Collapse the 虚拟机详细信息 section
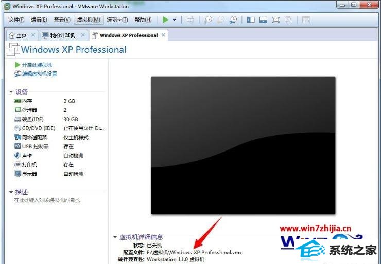This screenshot has height=264, width=381. pyautogui.click(x=115, y=237)
